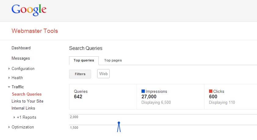Open Links to Your Site
This screenshot has height=140, width=257.
point(28,101)
